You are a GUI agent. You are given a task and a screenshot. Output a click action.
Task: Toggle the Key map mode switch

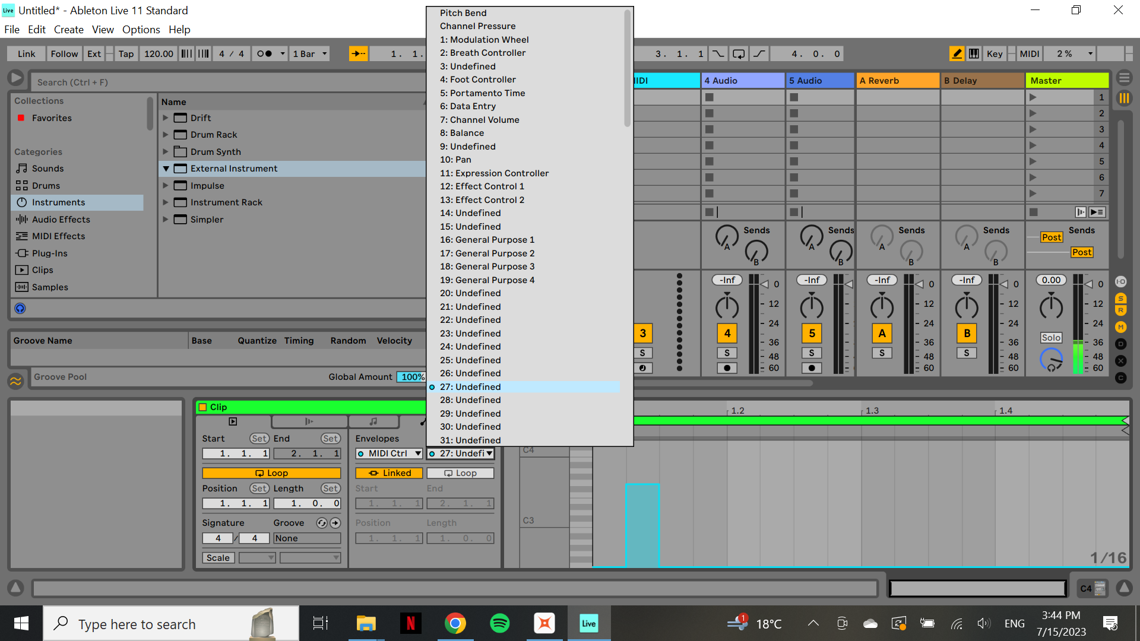(995, 53)
